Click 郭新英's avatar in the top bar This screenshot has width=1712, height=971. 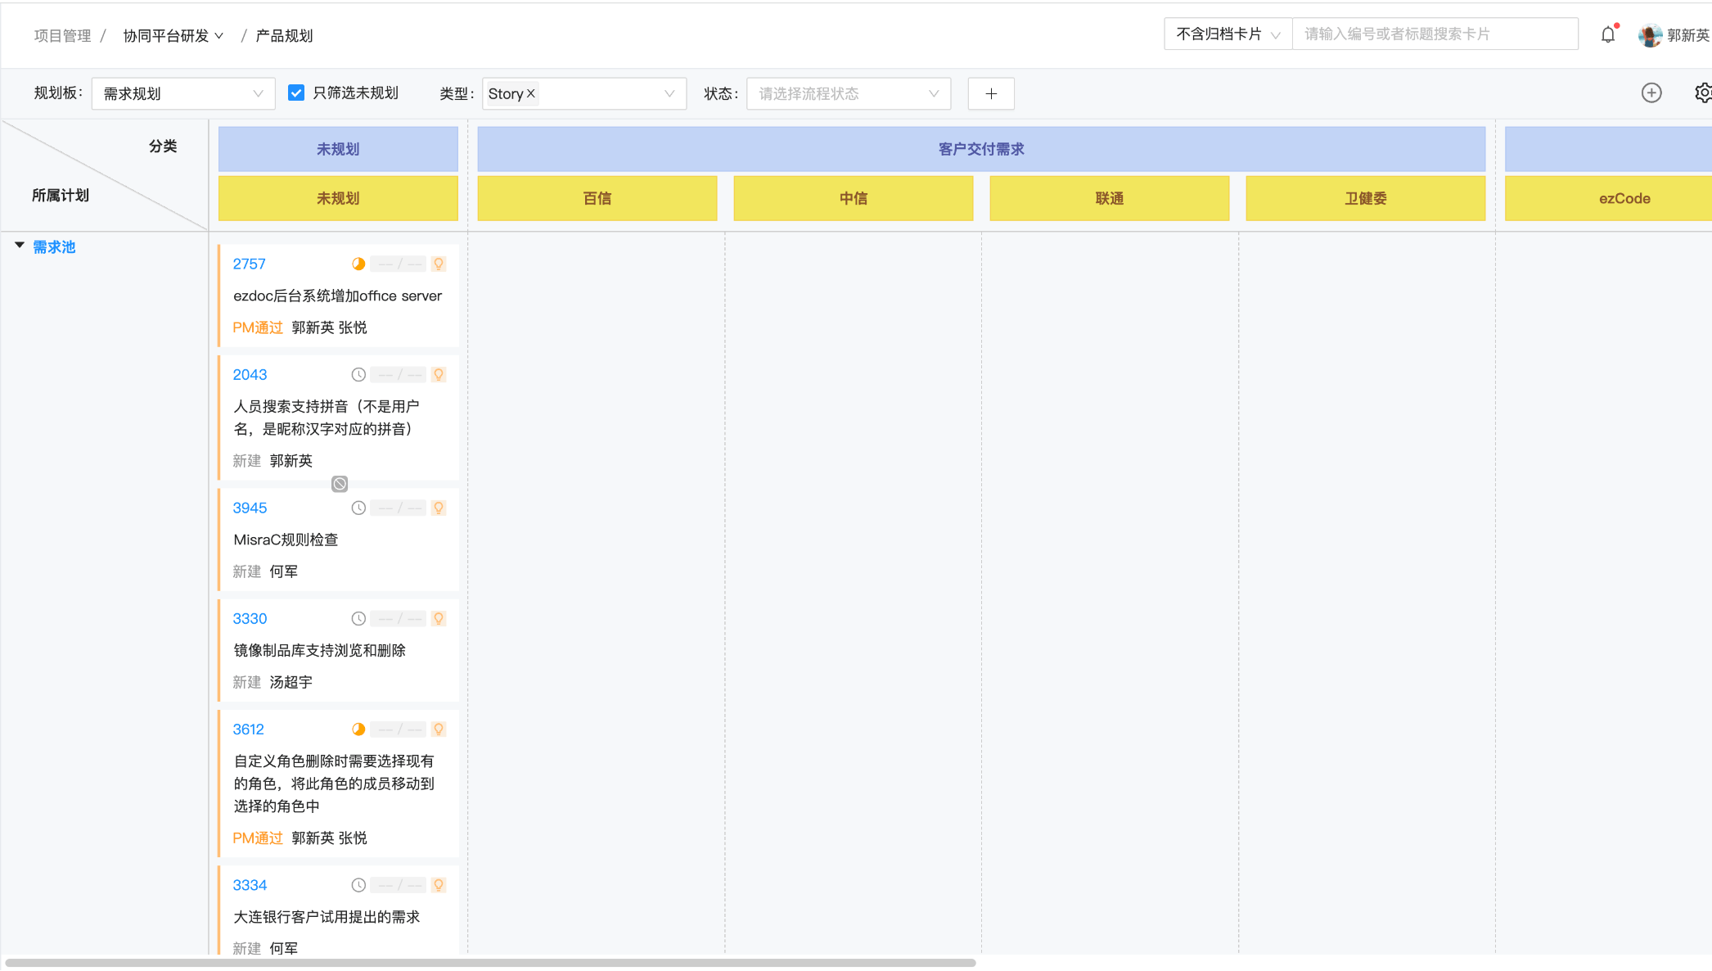pyautogui.click(x=1650, y=35)
